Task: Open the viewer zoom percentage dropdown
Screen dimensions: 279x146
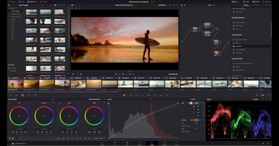Action: click(x=73, y=5)
